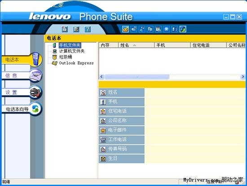Open help via the question mark icon
The width and height of the screenshot is (247, 186).
[x=88, y=29]
